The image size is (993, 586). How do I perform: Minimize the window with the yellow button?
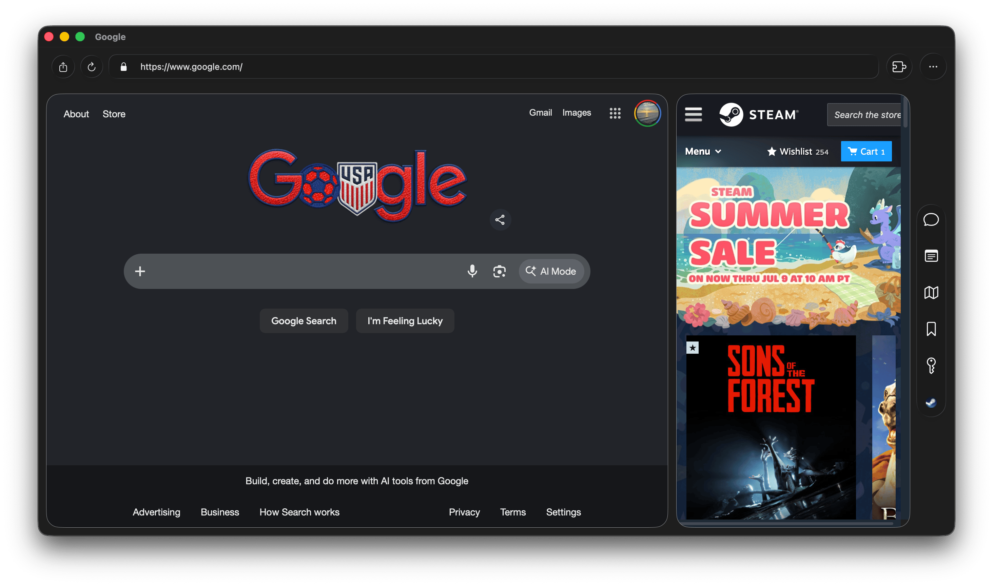tap(64, 37)
